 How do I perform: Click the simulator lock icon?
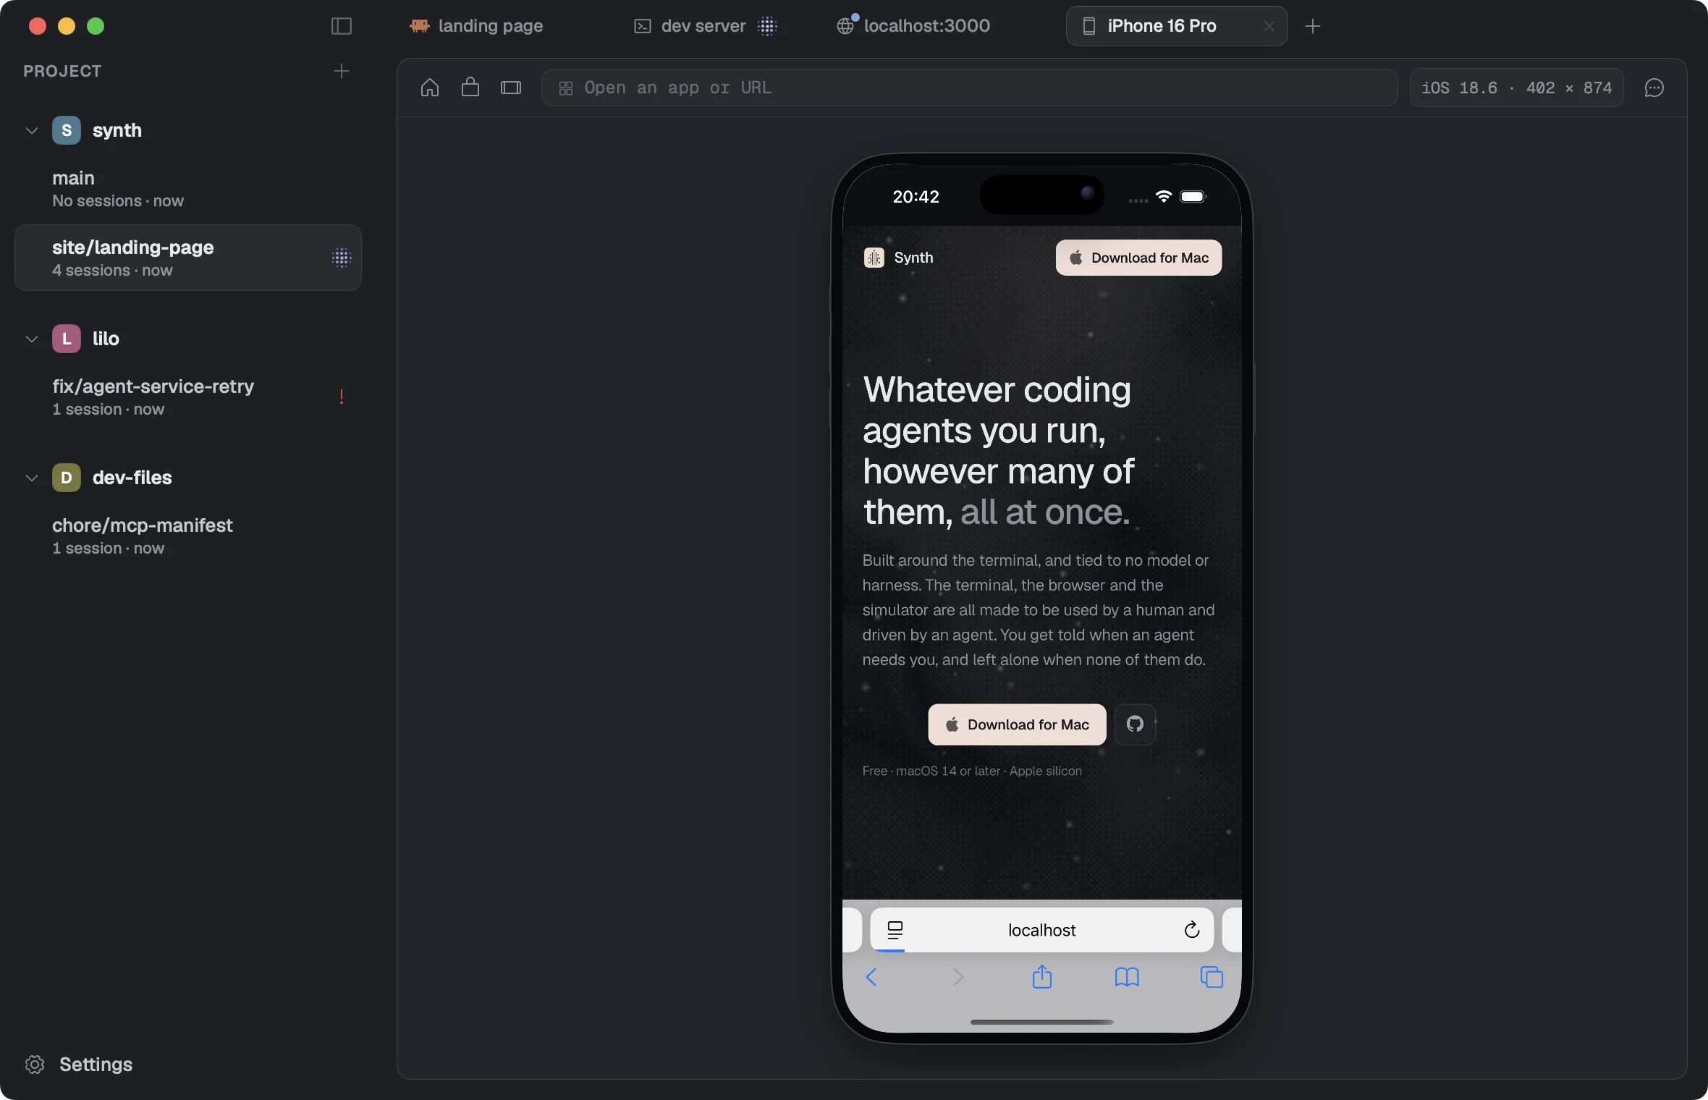(x=470, y=88)
